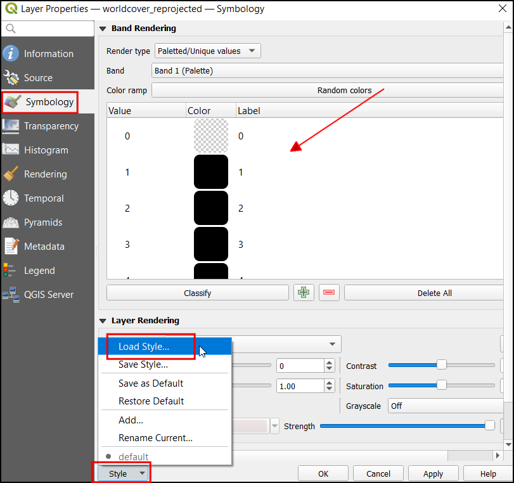Open the Transparency section icon
Screen dimensions: 514x483
click(11, 126)
